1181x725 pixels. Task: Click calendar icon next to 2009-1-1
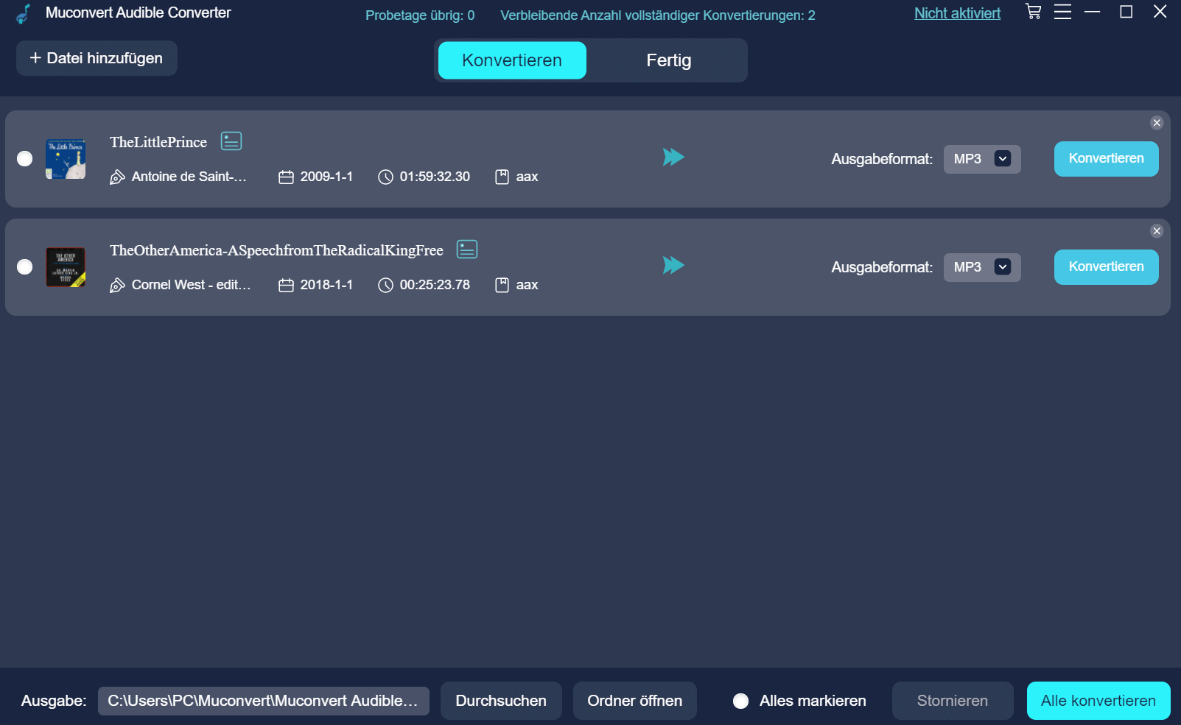coord(286,177)
